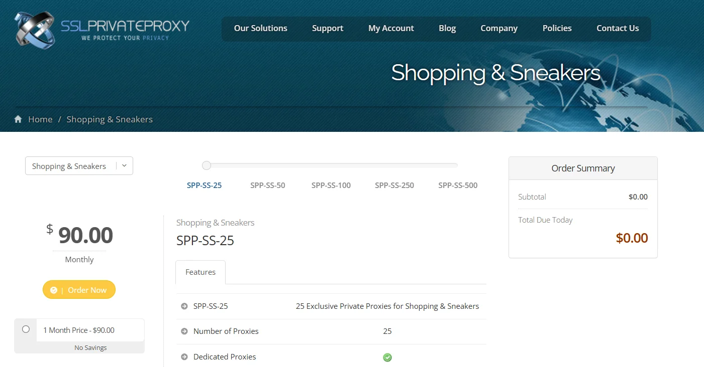Open the Support menu
The height and width of the screenshot is (367, 704).
tap(328, 29)
